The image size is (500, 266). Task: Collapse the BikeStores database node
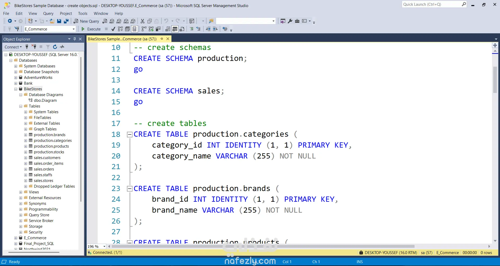tap(16, 89)
